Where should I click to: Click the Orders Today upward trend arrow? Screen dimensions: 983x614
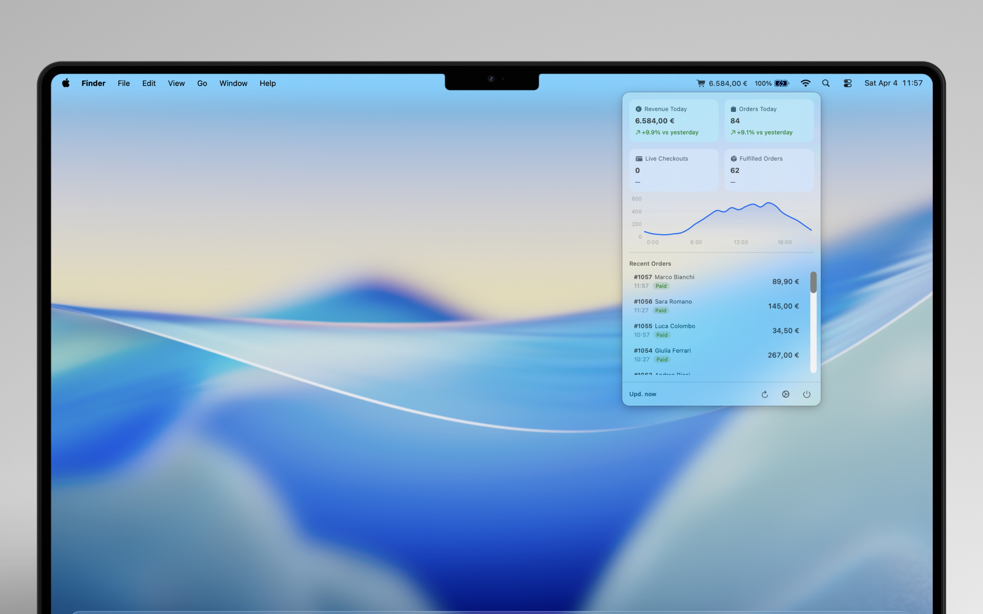pyautogui.click(x=733, y=133)
